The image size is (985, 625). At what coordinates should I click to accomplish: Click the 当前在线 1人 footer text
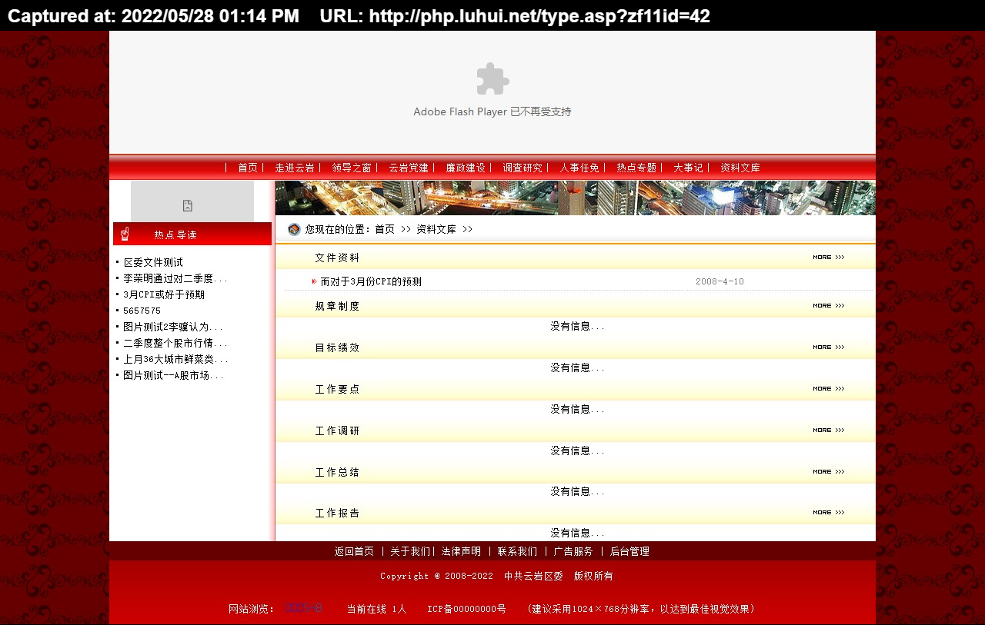376,609
